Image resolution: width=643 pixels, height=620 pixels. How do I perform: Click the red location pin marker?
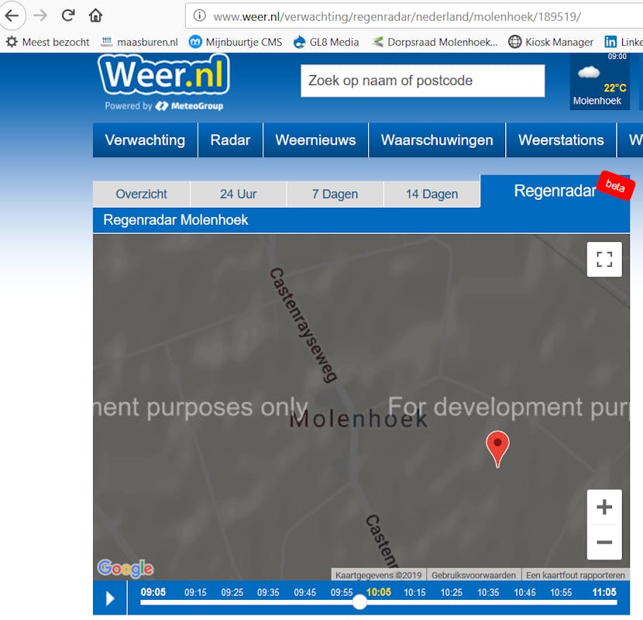click(497, 447)
